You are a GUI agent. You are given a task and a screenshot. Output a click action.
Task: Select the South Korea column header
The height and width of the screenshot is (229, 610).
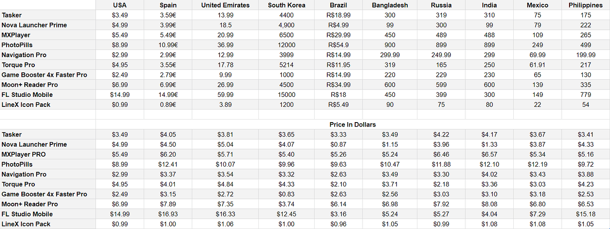(287, 5)
